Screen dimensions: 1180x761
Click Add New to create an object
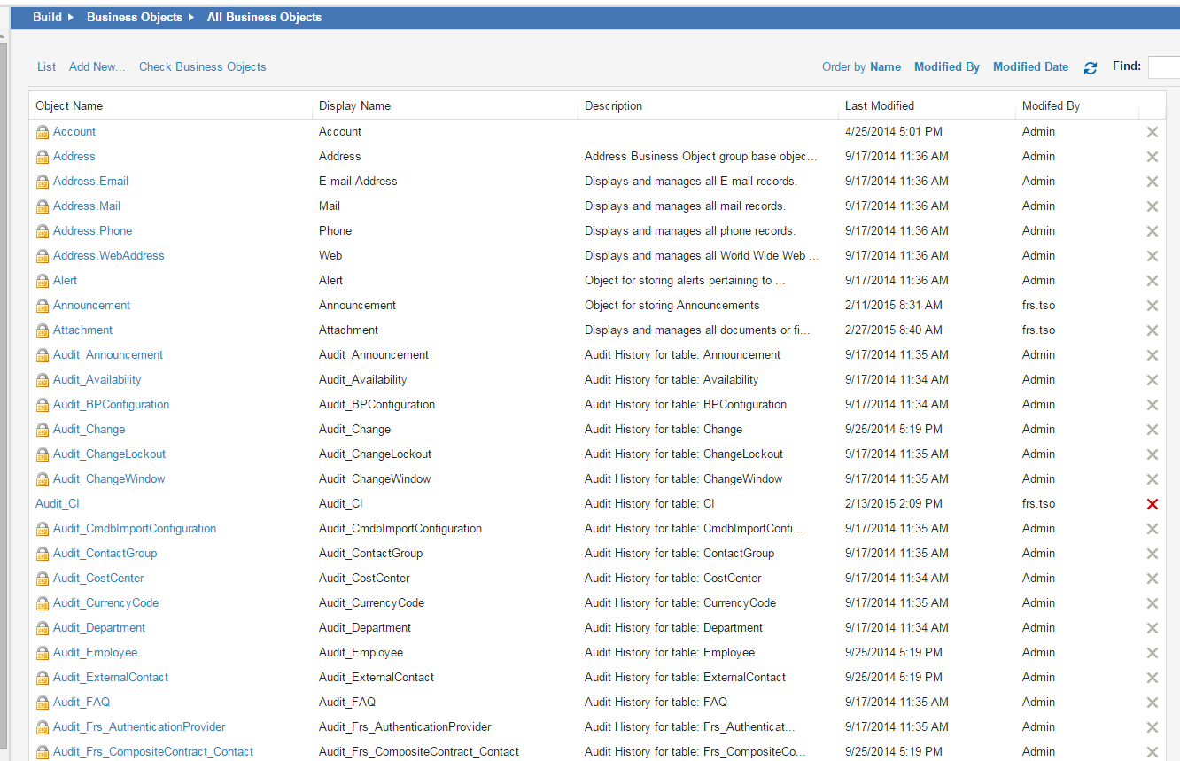pos(97,66)
